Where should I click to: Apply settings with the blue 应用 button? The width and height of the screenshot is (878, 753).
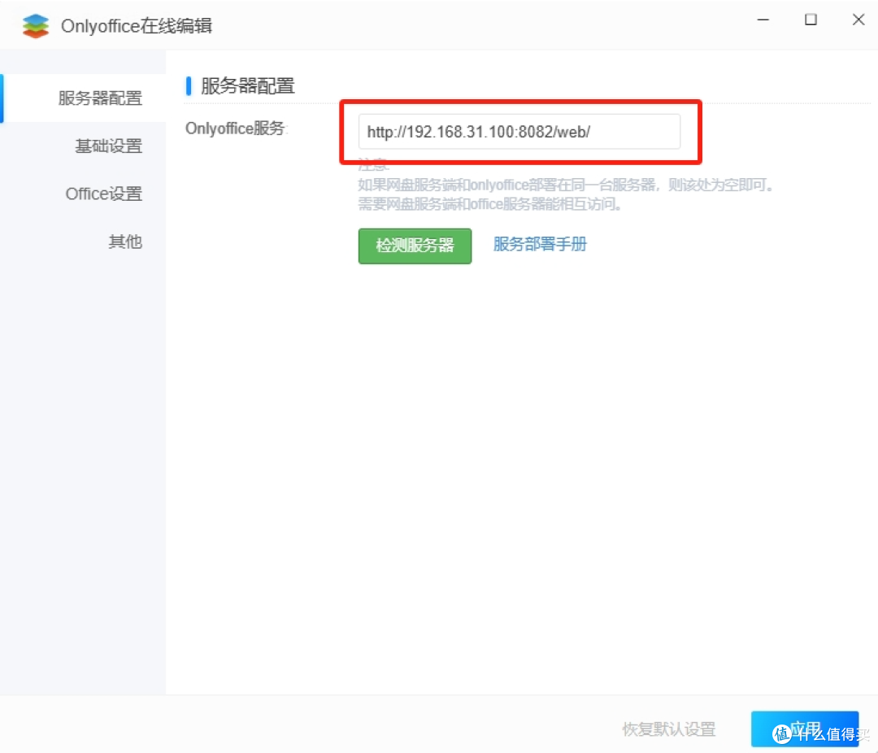click(x=806, y=729)
